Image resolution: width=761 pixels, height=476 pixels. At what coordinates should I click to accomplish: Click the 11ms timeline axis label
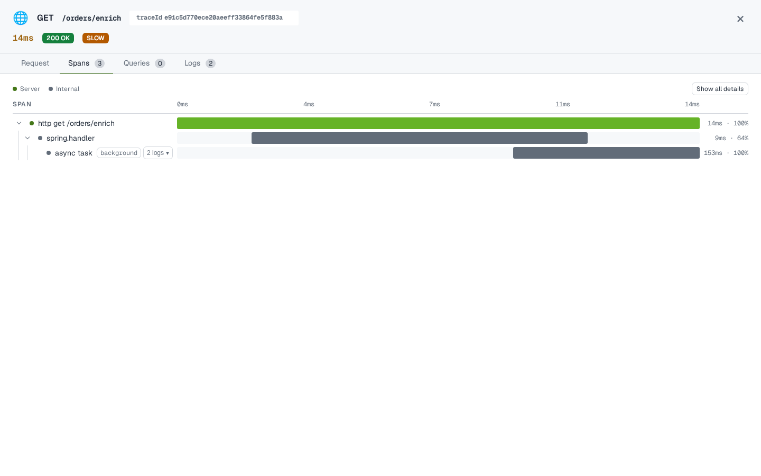(x=563, y=104)
